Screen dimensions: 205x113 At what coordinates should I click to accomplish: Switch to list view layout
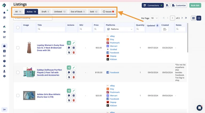tap(199, 18)
